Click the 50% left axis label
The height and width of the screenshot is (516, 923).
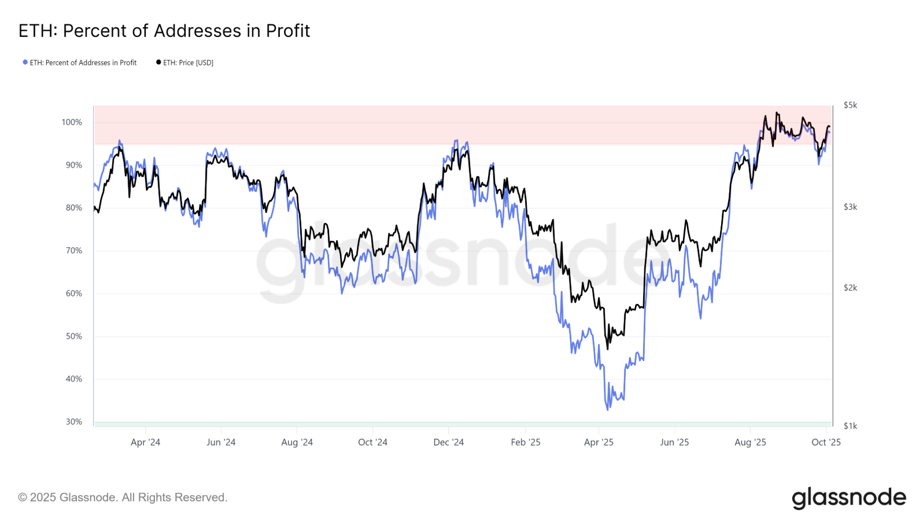[74, 336]
